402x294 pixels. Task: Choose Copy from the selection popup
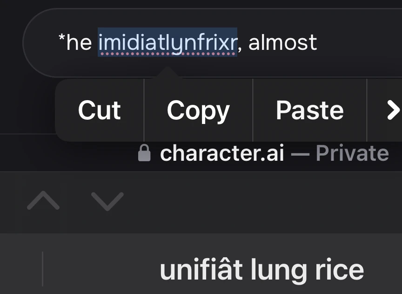point(198,110)
